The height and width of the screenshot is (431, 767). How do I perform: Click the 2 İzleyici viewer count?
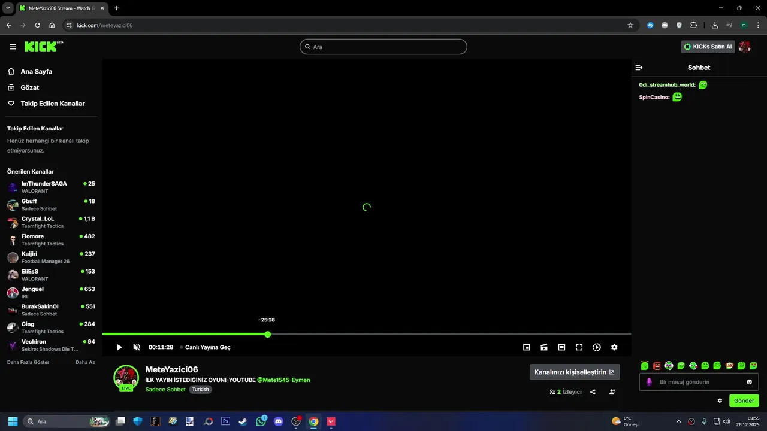(566, 392)
